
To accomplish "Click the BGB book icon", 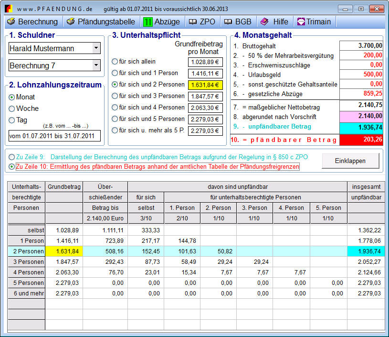I will [228, 22].
